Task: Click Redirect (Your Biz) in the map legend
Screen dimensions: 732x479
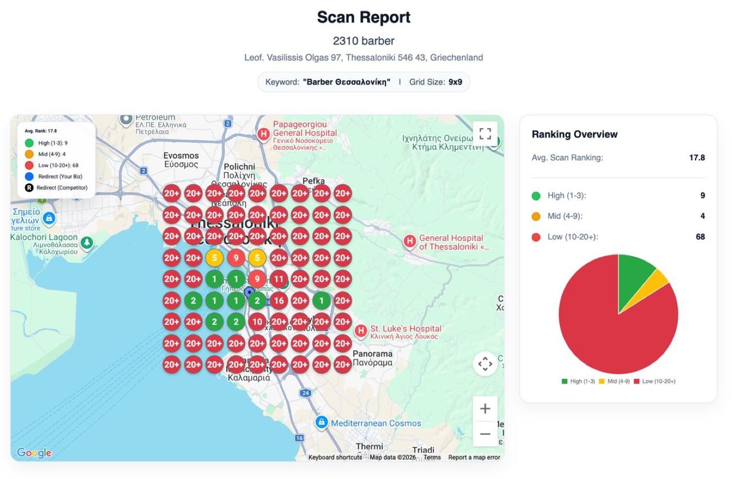Action: 54,176
